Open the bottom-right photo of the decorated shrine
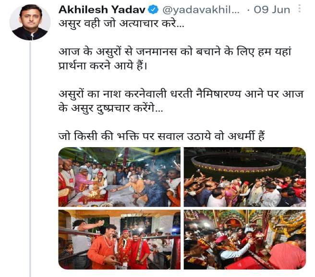Screen dimensions: 315x277 pos(245,239)
